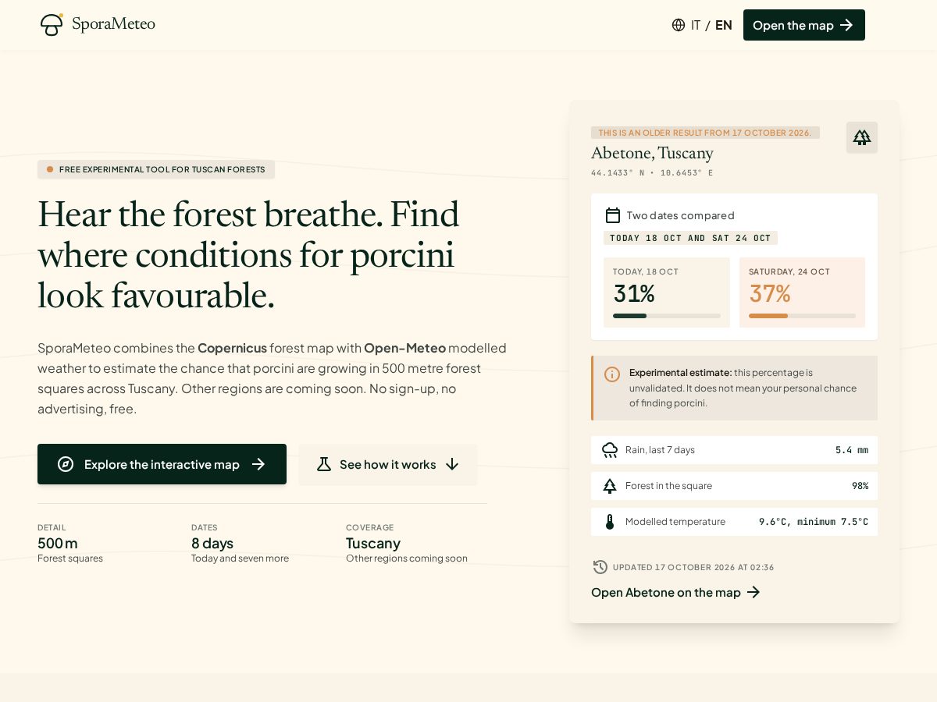Click the globe language icon
The width and height of the screenshot is (937, 702).
[679, 25]
